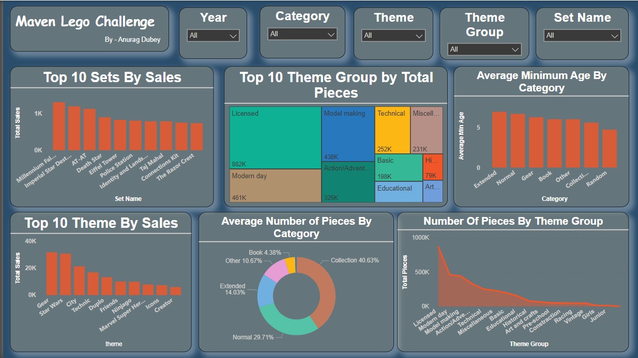Expand the Theme Group slicer list

(x=484, y=49)
